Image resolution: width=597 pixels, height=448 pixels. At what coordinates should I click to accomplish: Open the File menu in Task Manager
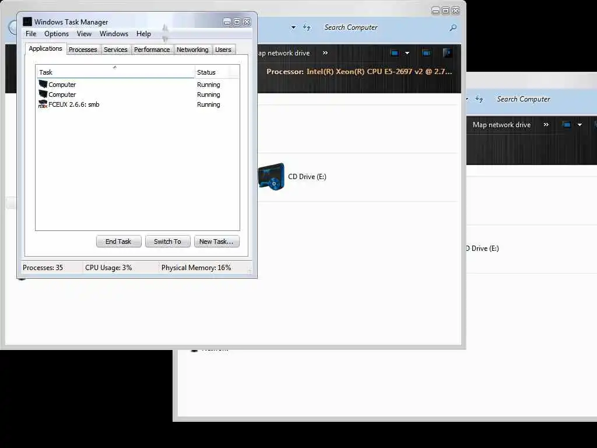point(31,33)
